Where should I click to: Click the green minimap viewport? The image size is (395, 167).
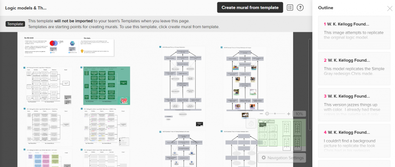coord(282,132)
